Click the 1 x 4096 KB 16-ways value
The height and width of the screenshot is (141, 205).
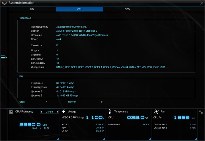click(x=67, y=96)
